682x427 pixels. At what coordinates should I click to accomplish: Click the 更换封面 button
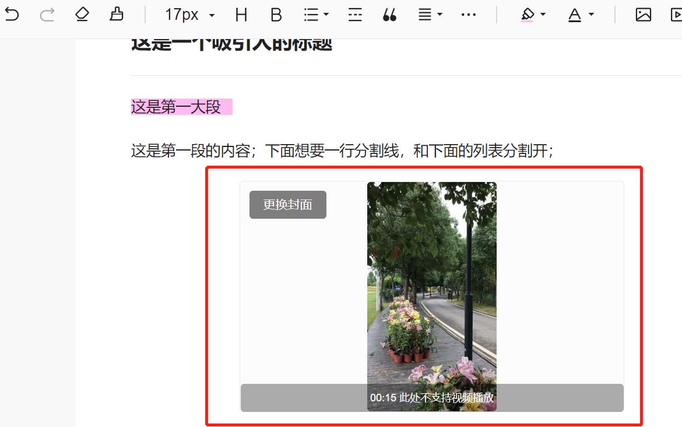tap(287, 204)
